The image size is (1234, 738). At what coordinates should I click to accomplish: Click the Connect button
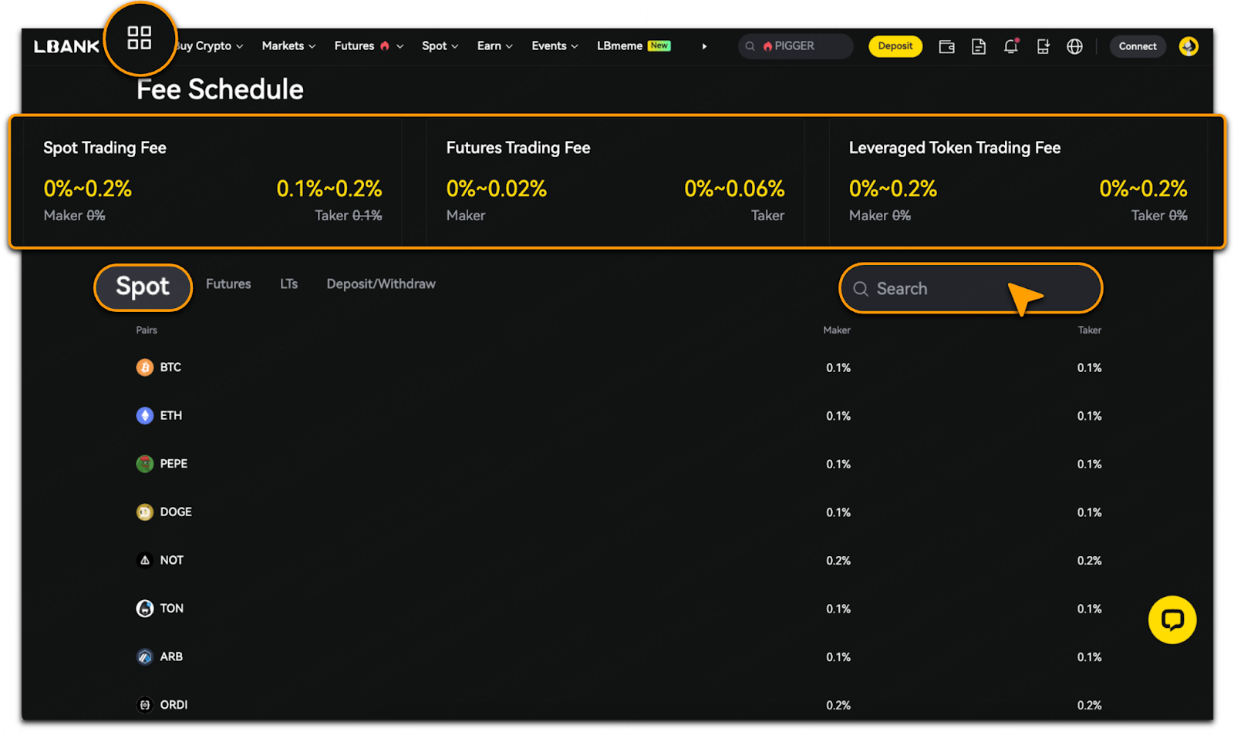[x=1138, y=46]
